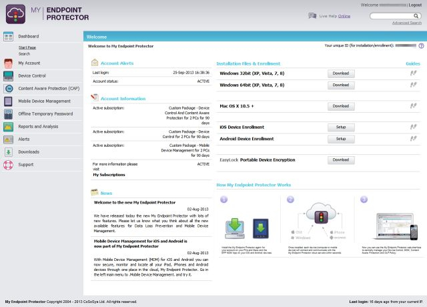
Task: Open the Dashboard sidebar icon
Action: click(8, 37)
